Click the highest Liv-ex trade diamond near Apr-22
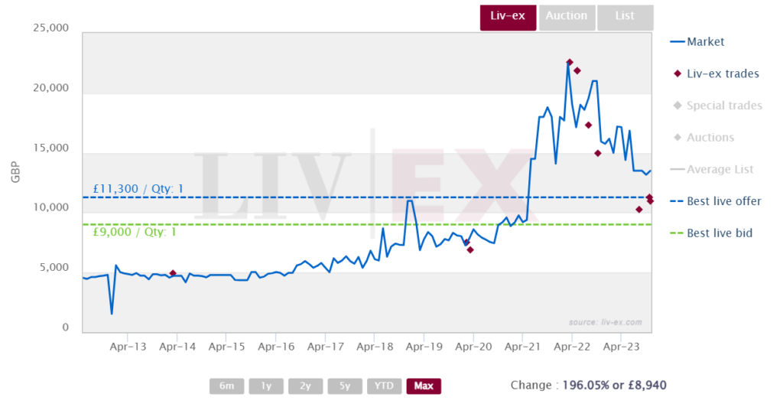 (x=570, y=63)
